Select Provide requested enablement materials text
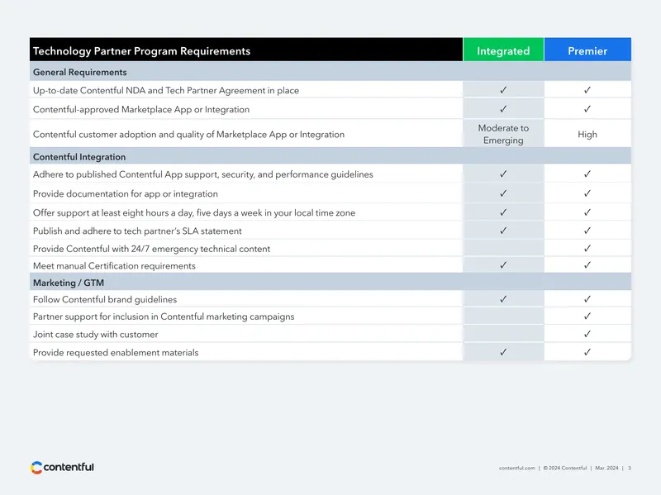 [x=116, y=353]
